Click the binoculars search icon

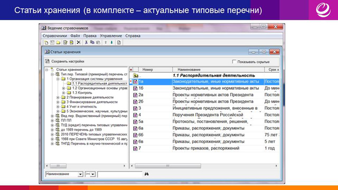[x=147, y=174]
